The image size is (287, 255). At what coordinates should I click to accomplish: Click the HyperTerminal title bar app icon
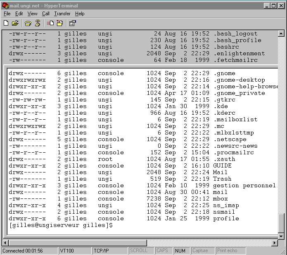click(x=5, y=6)
